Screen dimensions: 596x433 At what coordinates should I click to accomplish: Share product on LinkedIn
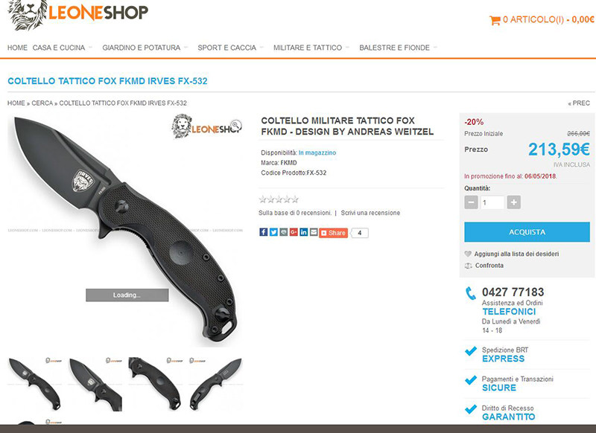(x=303, y=232)
